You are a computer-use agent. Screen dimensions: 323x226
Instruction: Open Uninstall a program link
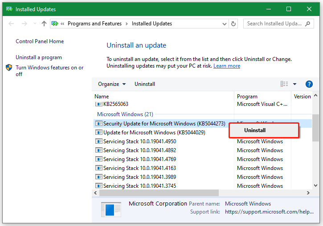pyautogui.click(x=39, y=57)
